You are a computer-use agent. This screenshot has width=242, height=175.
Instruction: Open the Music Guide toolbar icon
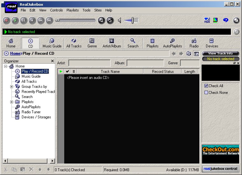coord(52,43)
